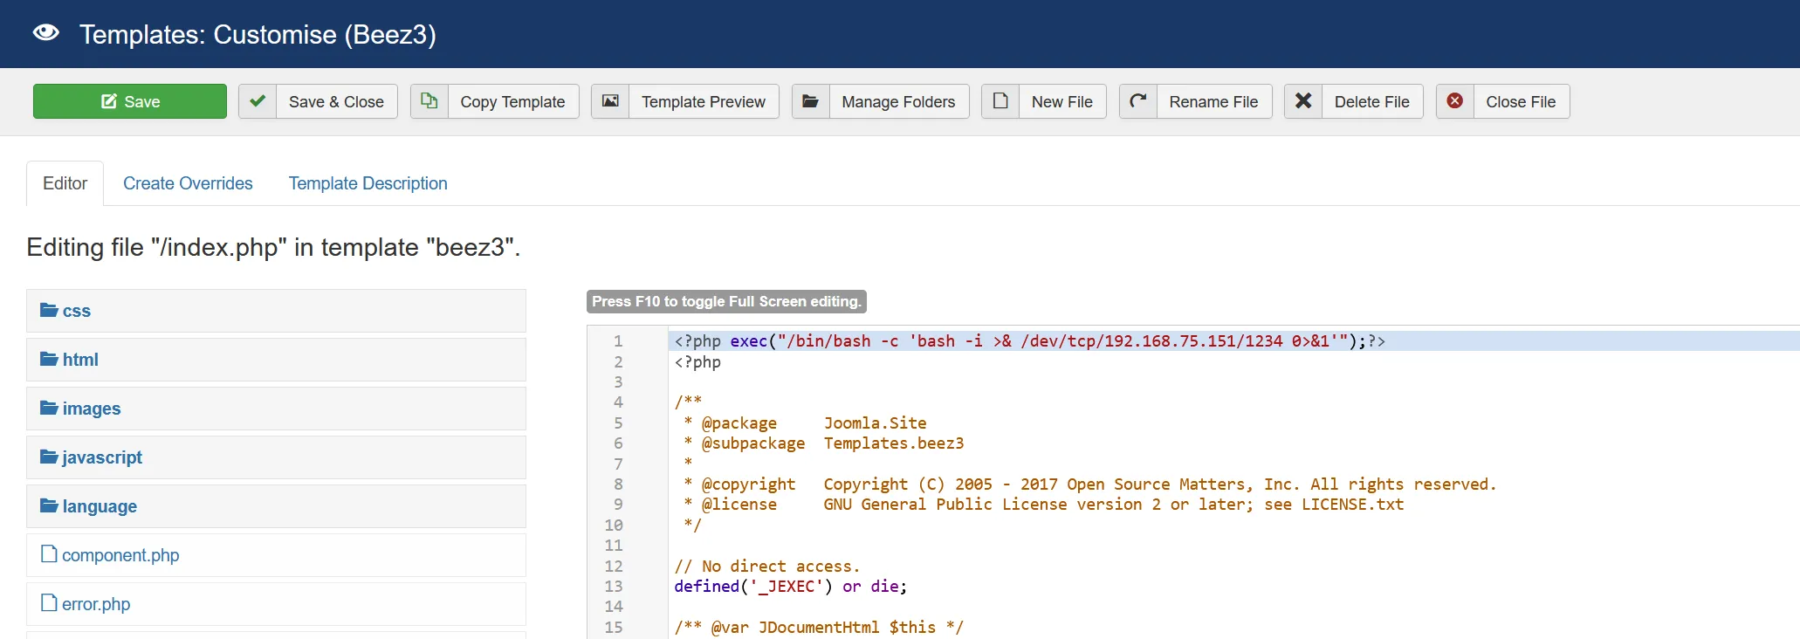This screenshot has width=1800, height=639.
Task: Click the "@license GNU General Public License" line
Action: coord(1044,505)
